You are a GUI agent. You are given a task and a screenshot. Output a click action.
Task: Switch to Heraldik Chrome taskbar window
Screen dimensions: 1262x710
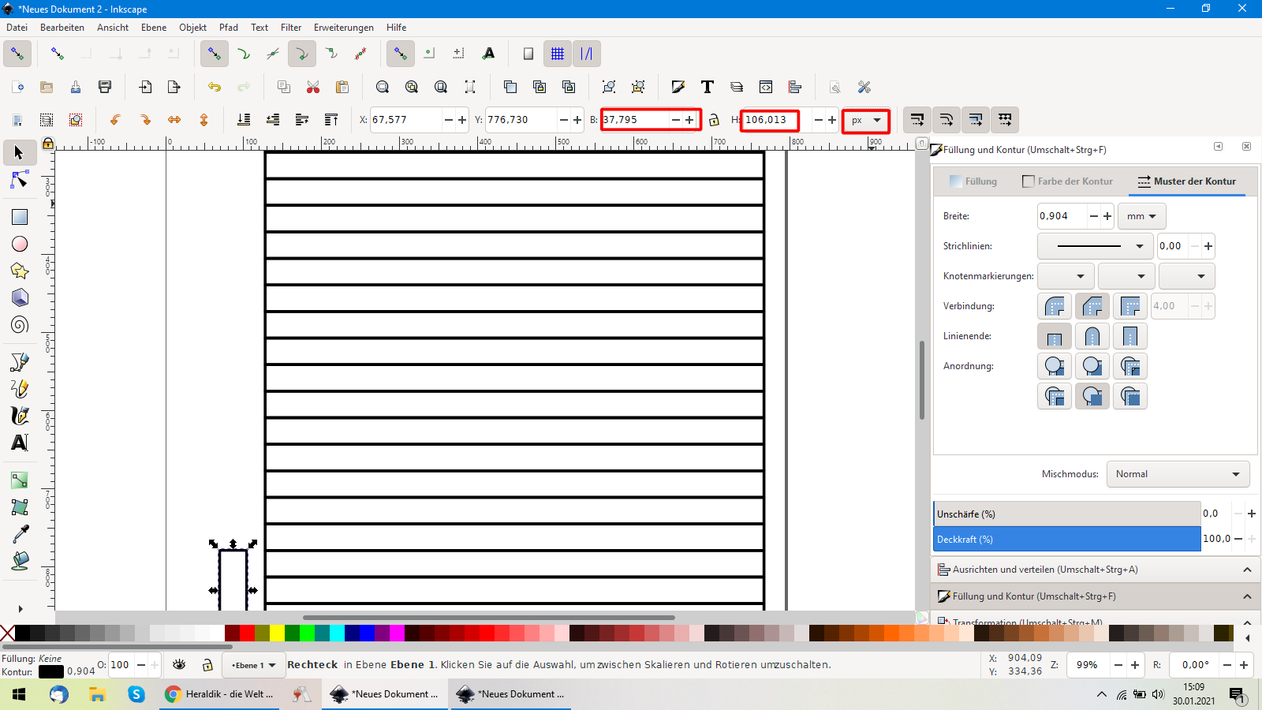click(220, 694)
